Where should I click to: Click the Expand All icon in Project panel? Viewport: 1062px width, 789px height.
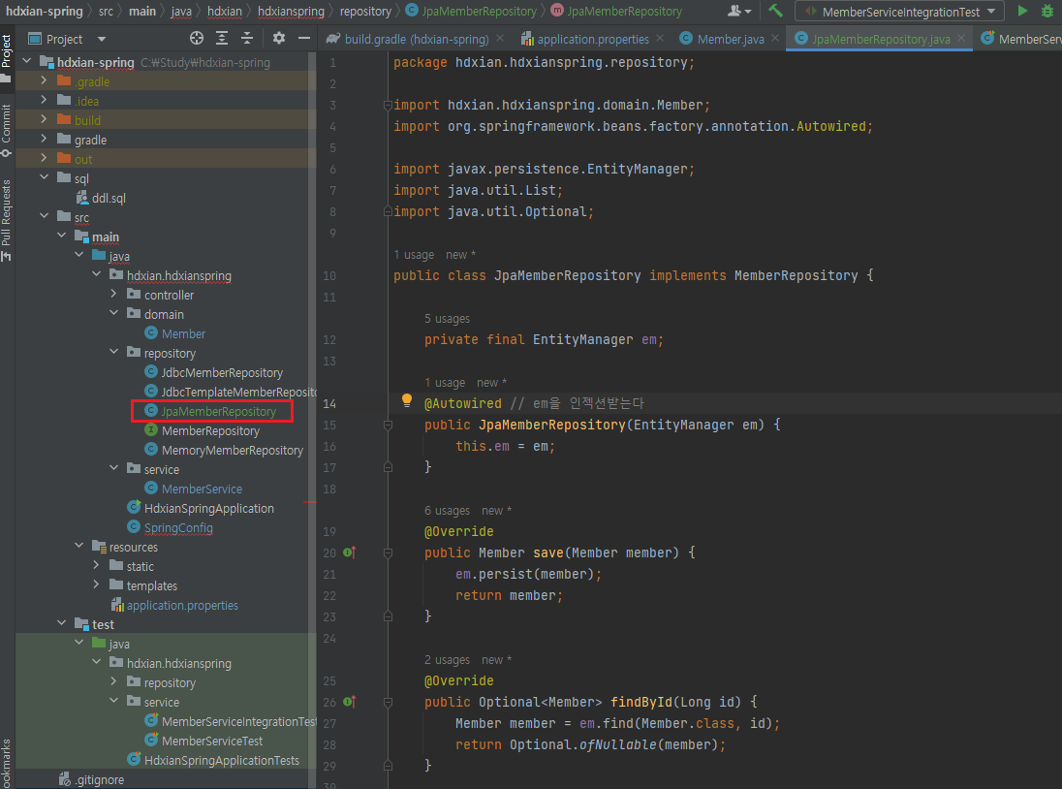[x=222, y=39]
